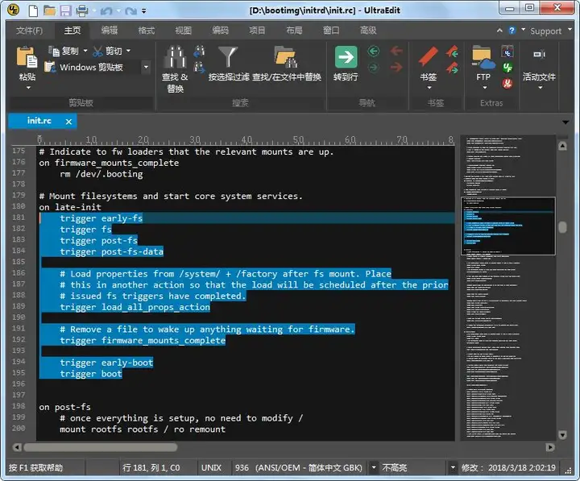Expand the FTP dropdown arrow
Image resolution: width=580 pixels, height=481 pixels.
(485, 88)
